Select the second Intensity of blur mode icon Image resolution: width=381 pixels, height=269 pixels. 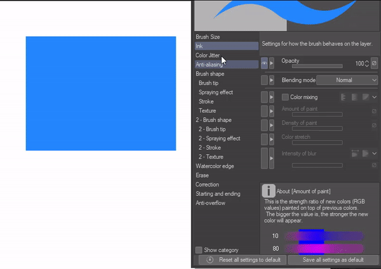[x=366, y=153]
